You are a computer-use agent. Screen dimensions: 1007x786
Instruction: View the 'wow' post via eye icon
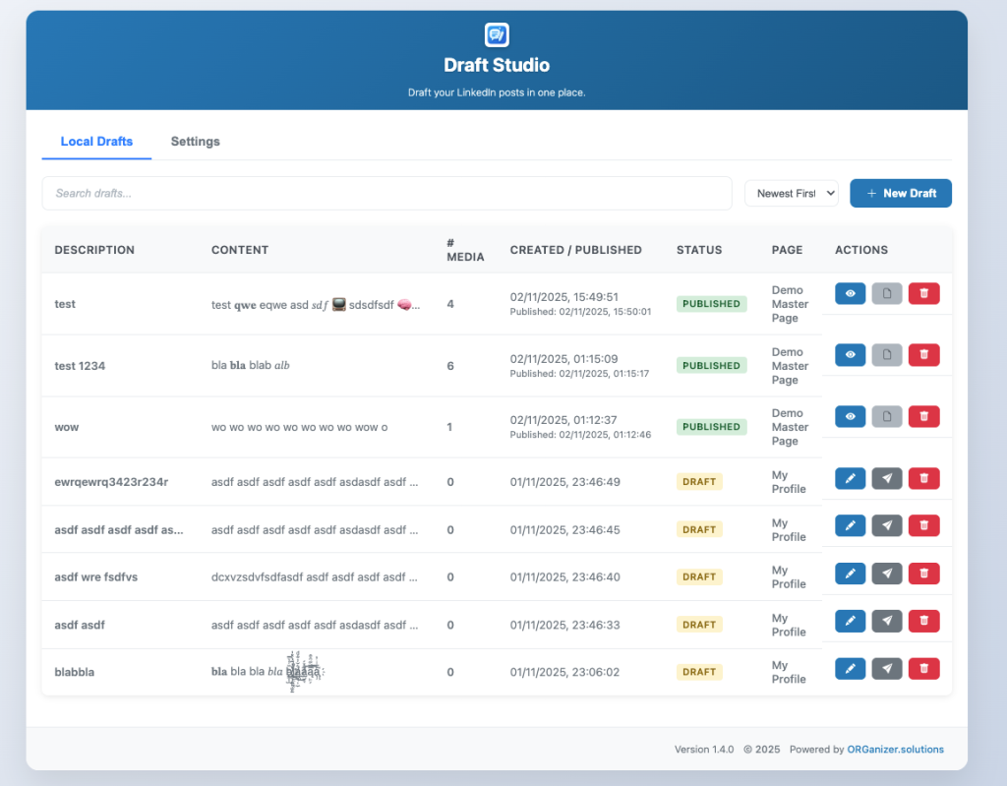tap(850, 417)
